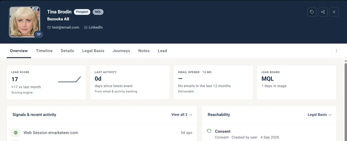Click '1 days in stage' text
Image resolution: width=347 pixels, height=141 pixels.
(x=274, y=86)
